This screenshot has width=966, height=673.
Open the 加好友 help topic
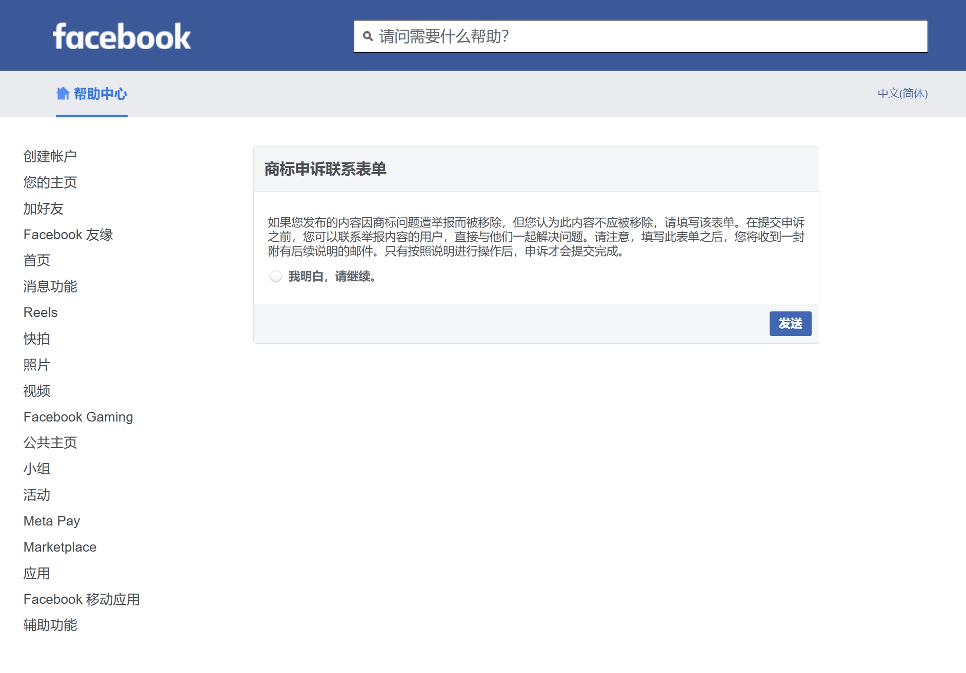coord(44,208)
